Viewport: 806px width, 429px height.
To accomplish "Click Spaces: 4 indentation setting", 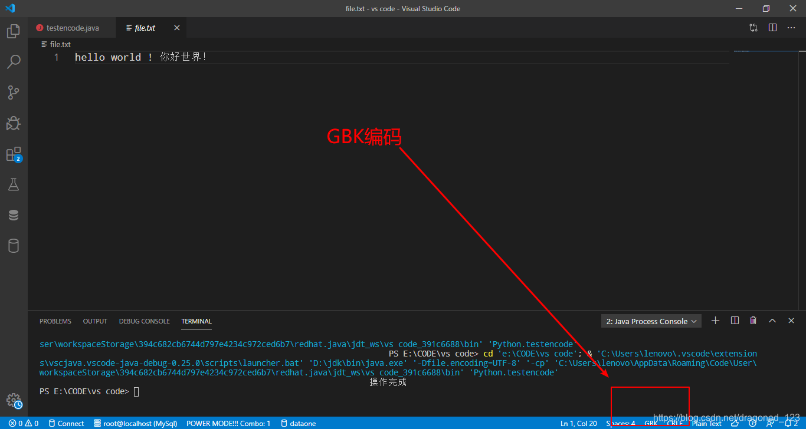I will [621, 423].
